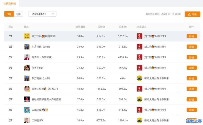Click the upload icon on 导出 button
The width and height of the screenshot is (203, 125).
click(189, 14)
